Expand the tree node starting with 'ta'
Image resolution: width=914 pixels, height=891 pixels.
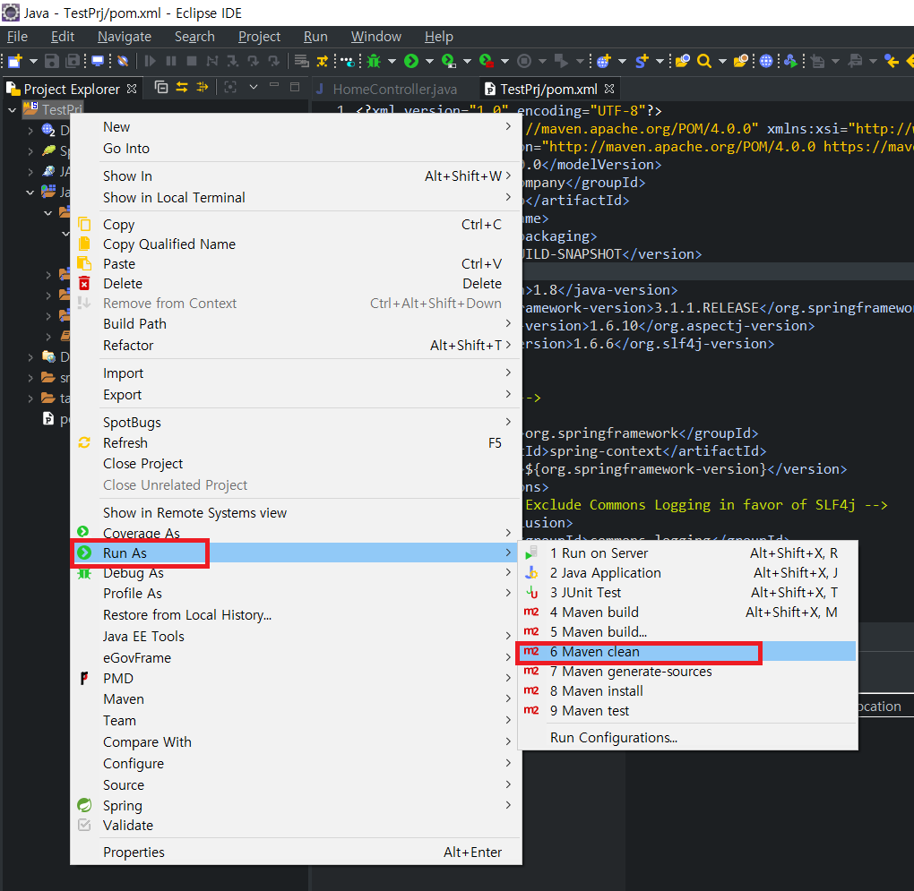(30, 398)
